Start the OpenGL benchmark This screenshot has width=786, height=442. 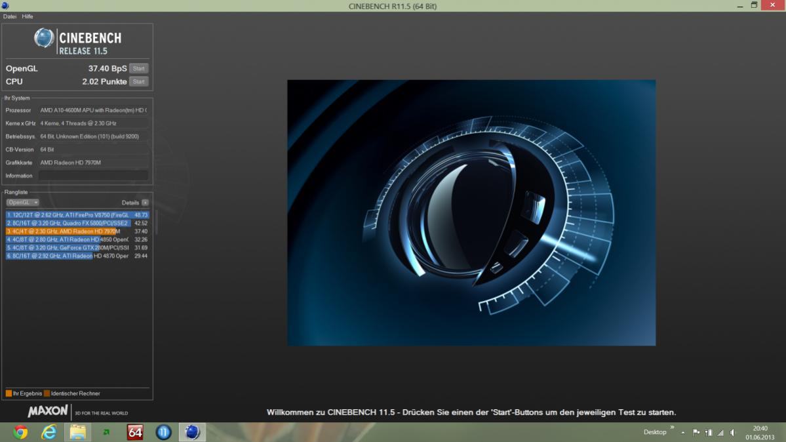139,68
